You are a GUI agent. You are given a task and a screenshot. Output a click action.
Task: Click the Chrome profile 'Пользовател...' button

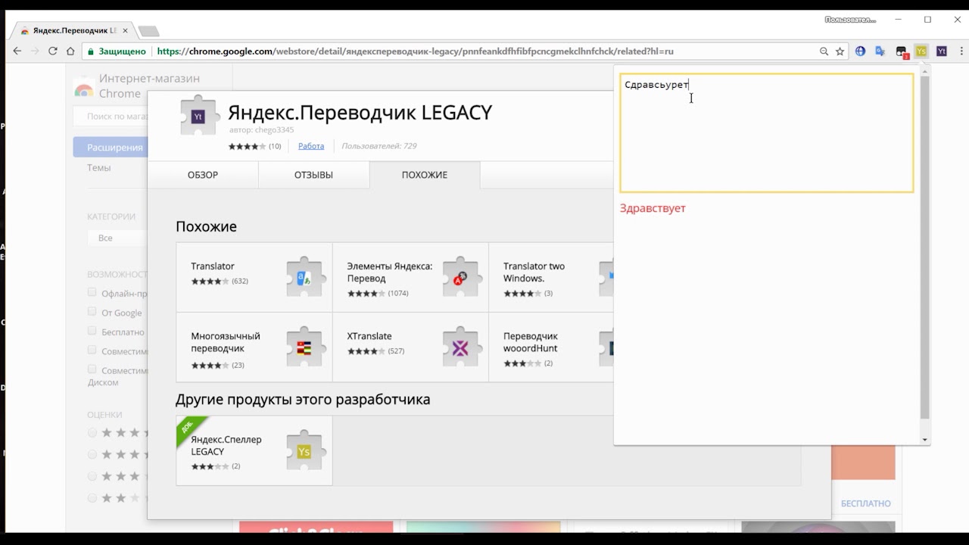850,20
